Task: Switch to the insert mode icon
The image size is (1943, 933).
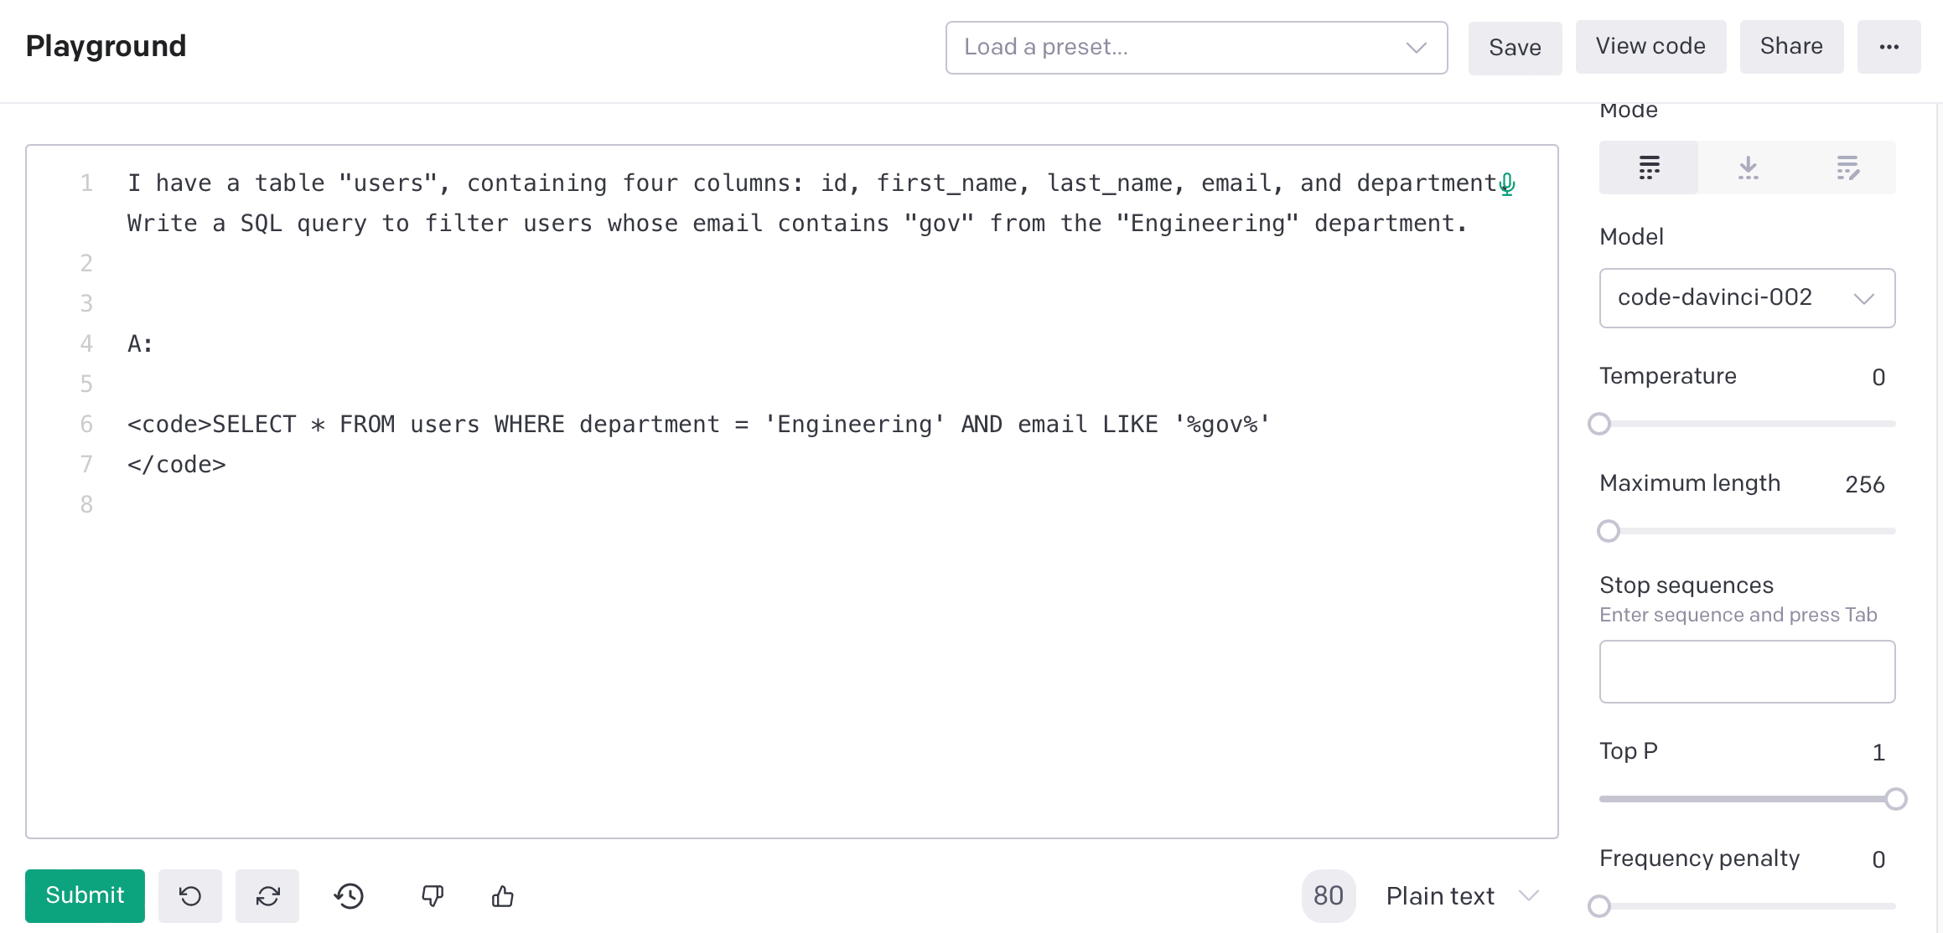Action: 1748,167
